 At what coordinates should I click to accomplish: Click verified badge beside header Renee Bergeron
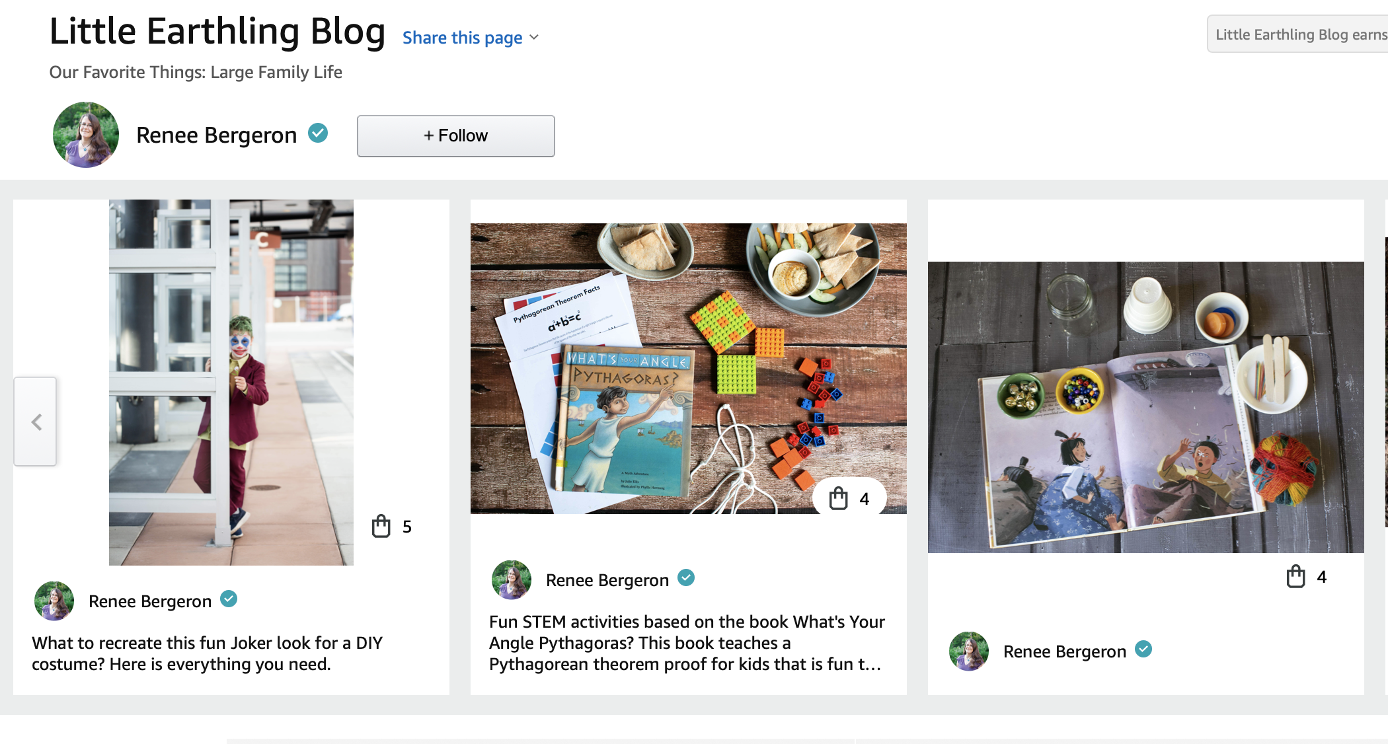318,133
